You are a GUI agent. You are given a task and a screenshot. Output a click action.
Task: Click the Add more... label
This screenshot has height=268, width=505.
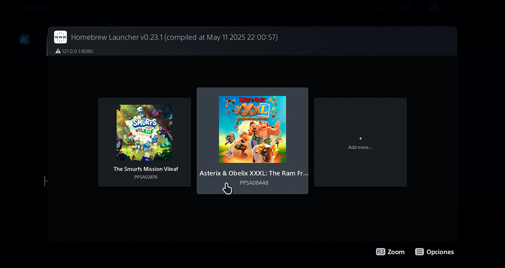(360, 147)
